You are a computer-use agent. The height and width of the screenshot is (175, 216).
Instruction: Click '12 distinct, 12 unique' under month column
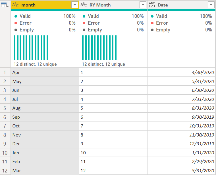pos(35,64)
